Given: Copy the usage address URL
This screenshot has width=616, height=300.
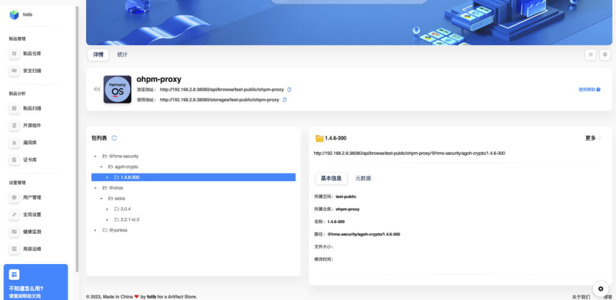Looking at the screenshot, I should (285, 100).
